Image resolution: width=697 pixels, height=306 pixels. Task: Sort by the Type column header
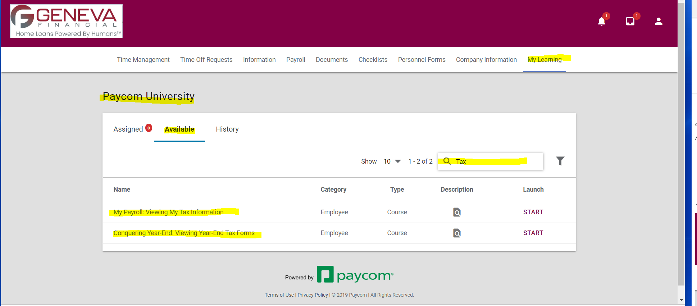coord(397,189)
